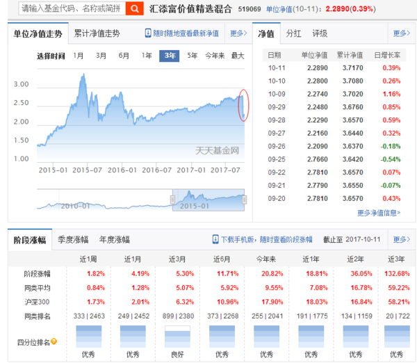
Task: Click the fund code 519069
Action: (x=250, y=9)
